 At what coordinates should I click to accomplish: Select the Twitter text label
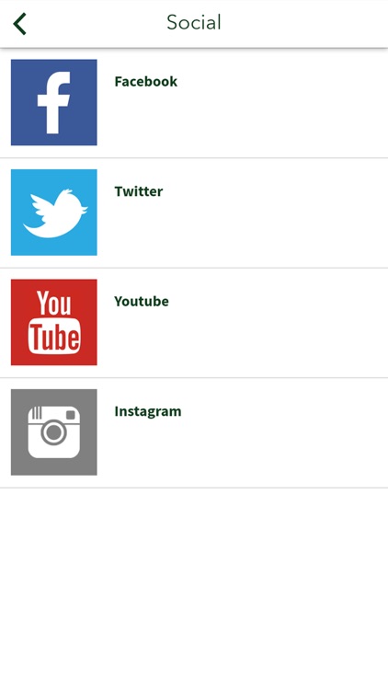[x=139, y=191]
